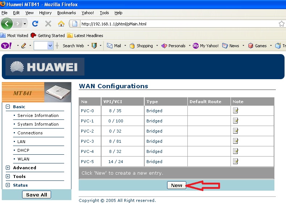The width and height of the screenshot is (286, 203).
Task: Open the Latest Headlines feed bookmark
Action: 85,36
